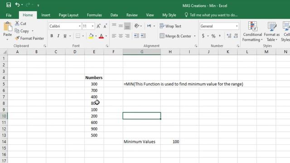Open the Formulas tab
290x163 pixels.
(94, 15)
